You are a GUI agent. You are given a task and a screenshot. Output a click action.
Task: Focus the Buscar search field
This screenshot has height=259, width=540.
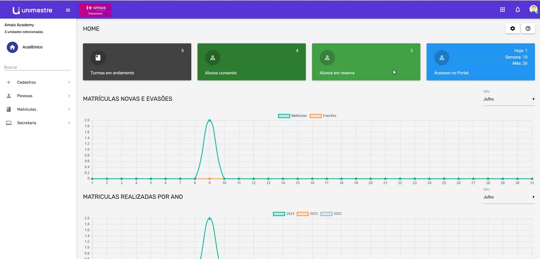click(37, 67)
